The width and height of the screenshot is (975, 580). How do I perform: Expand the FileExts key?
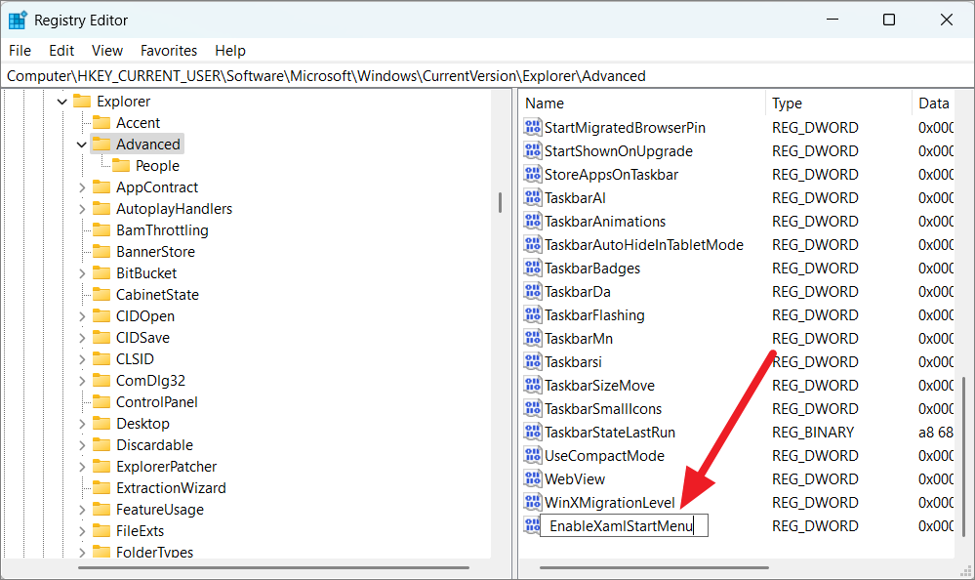(81, 531)
